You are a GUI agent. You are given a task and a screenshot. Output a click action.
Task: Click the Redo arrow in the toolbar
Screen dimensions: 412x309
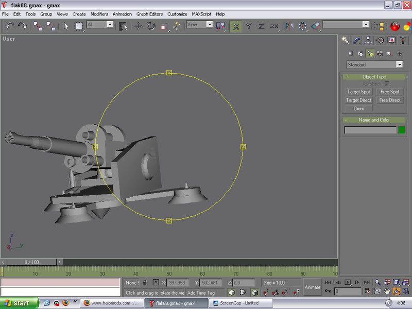22,26
